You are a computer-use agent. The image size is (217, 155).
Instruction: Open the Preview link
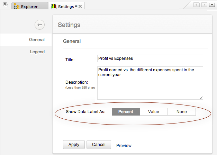124,145
